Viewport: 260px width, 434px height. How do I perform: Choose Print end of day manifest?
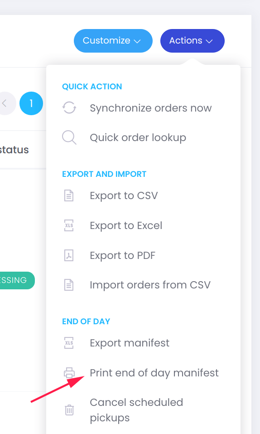[x=154, y=373]
